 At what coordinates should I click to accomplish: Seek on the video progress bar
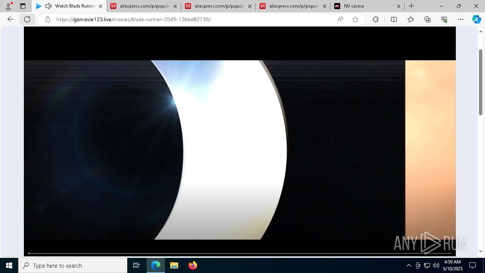[239, 253]
